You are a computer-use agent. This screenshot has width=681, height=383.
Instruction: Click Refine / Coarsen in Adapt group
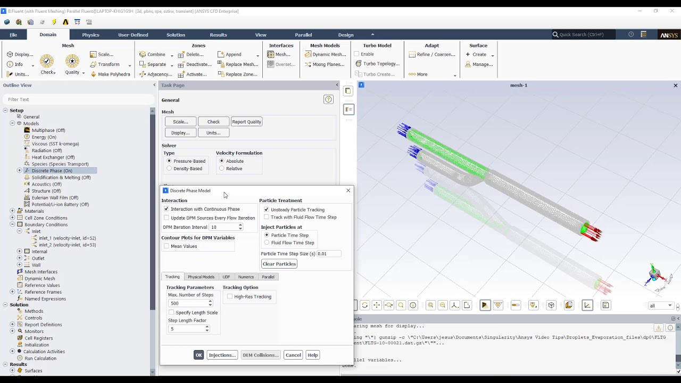click(x=432, y=54)
